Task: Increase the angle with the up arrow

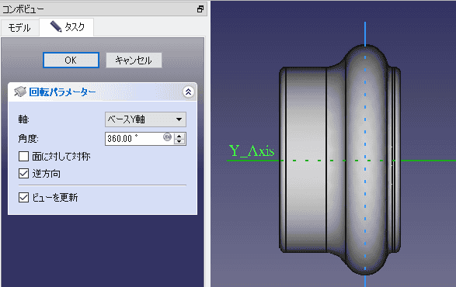Action: click(x=179, y=136)
